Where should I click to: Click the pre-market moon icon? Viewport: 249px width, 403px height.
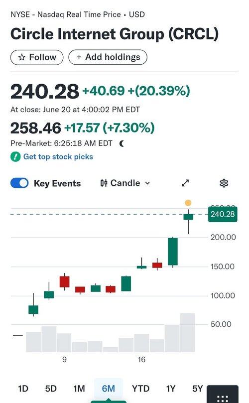click(122, 143)
